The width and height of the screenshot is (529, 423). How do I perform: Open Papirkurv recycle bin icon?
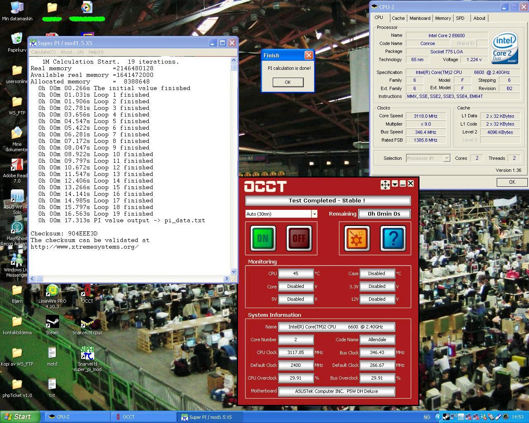pos(17,43)
